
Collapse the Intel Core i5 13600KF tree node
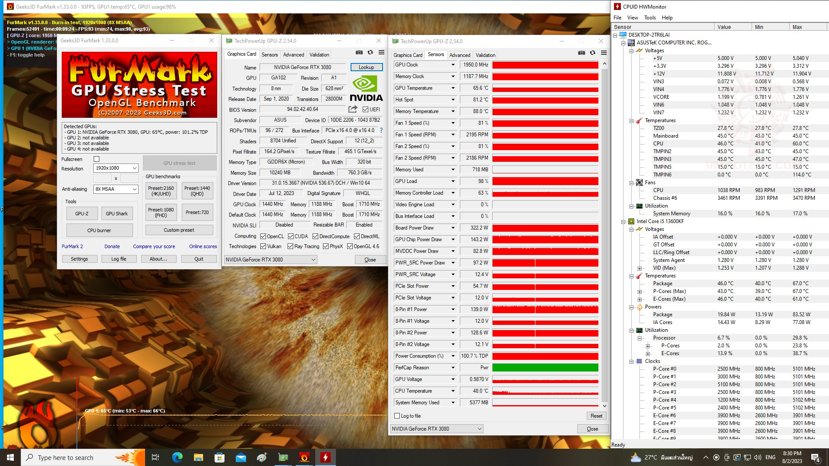coord(623,221)
